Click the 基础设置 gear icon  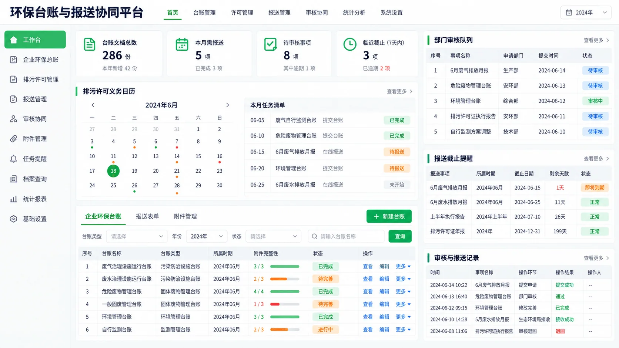[x=14, y=219]
